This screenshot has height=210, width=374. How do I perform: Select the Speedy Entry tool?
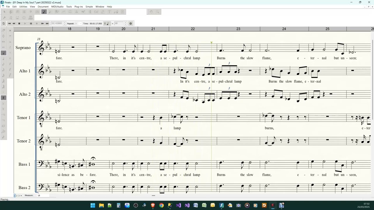pos(50,12)
